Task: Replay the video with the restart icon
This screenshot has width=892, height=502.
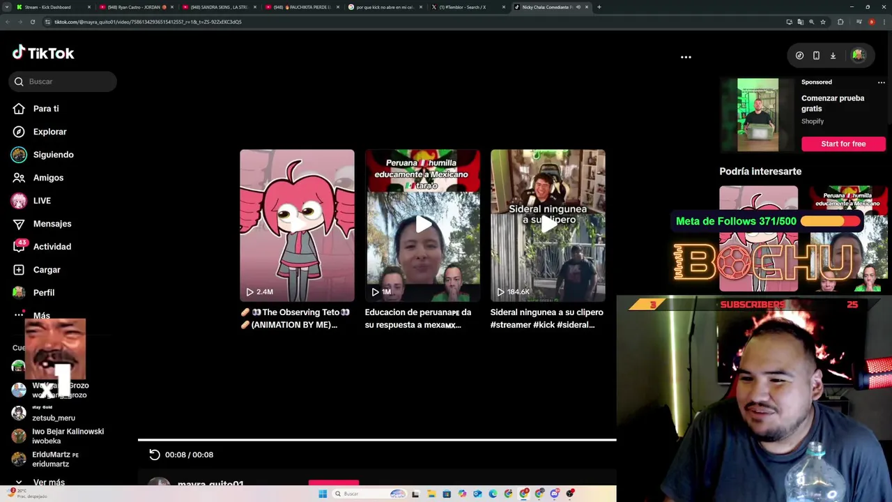Action: pos(155,455)
